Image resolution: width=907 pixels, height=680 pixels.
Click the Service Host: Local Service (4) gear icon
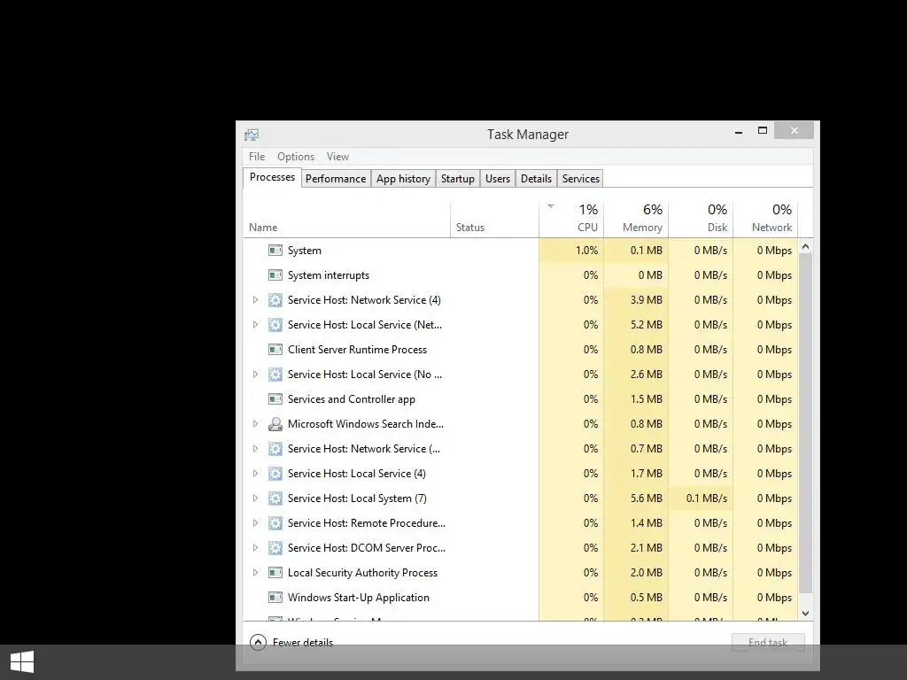click(x=275, y=474)
